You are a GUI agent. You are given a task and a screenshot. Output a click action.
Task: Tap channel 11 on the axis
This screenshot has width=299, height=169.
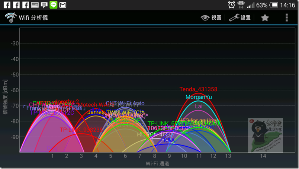coord(199,156)
